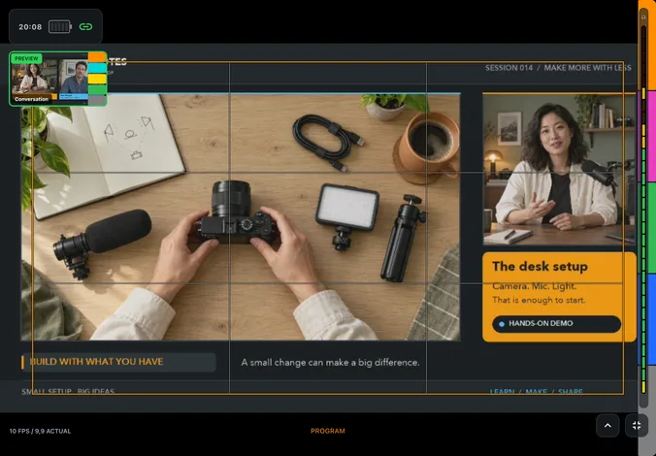The height and width of the screenshot is (456, 656).
Task: Select the green swatch in the preview thumbnail
Action: (x=97, y=89)
